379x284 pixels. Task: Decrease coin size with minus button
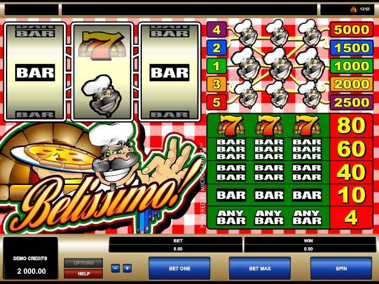coord(115,268)
